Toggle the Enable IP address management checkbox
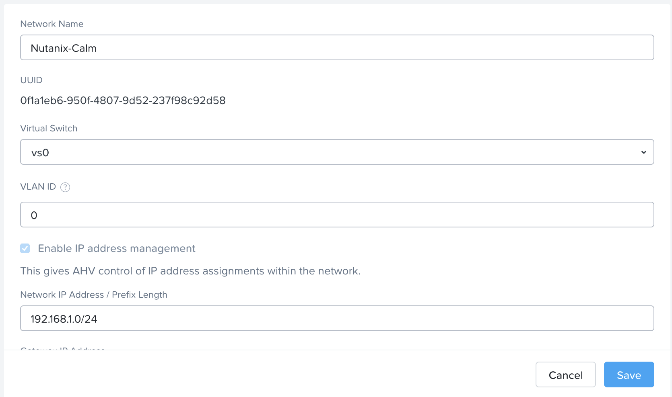Viewport: 672px width, 397px height. pos(25,248)
